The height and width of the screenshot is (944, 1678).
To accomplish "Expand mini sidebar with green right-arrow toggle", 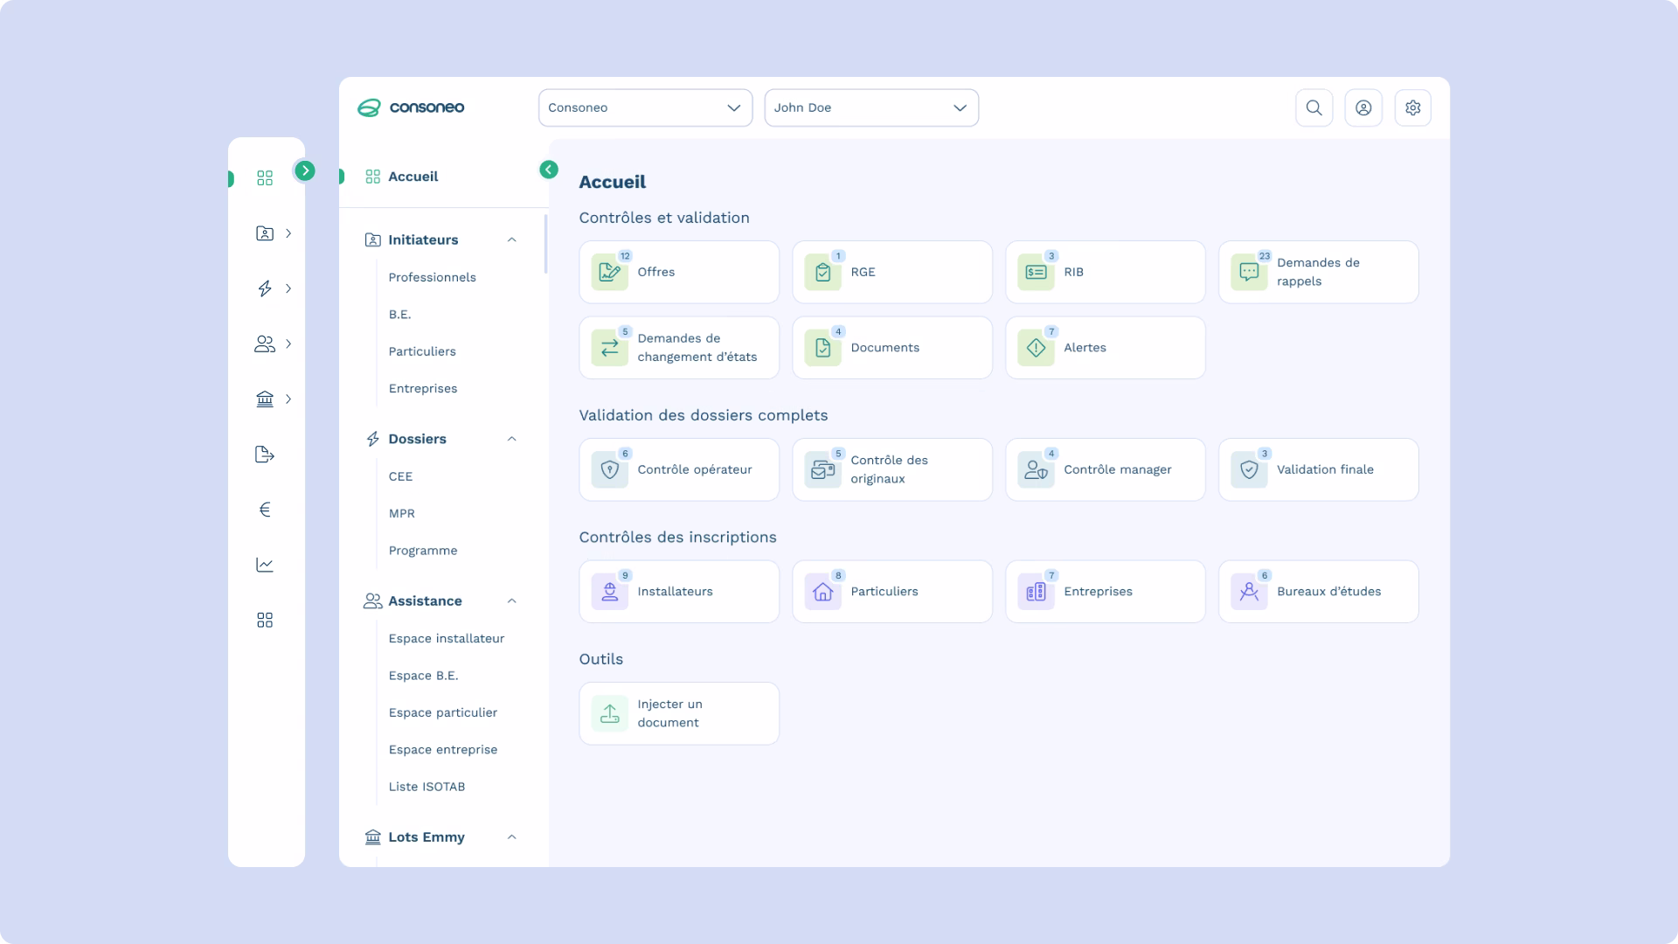I will click(304, 170).
